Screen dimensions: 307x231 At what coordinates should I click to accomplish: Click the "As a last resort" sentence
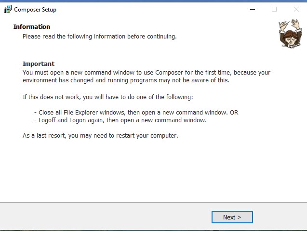[x=100, y=136]
